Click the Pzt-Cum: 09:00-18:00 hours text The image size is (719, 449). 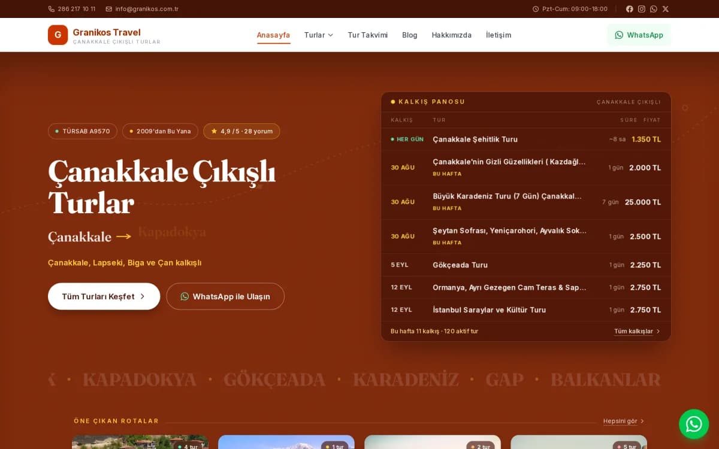(x=575, y=9)
